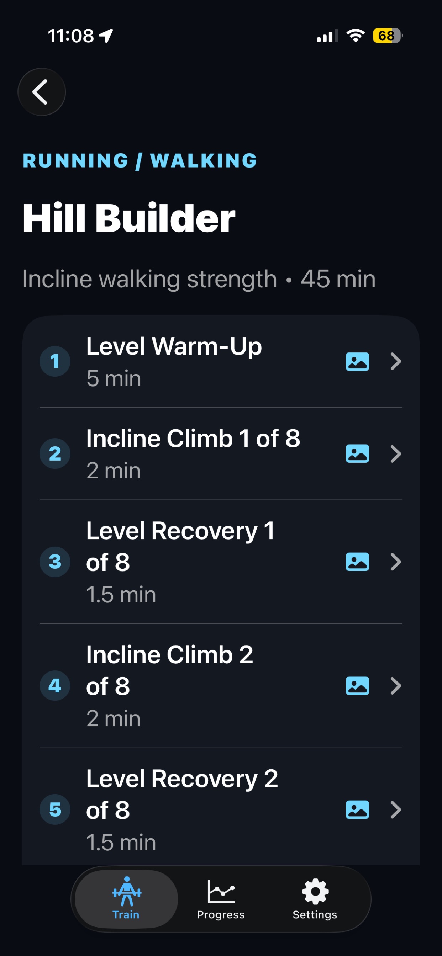Viewport: 442px width, 956px height.
Task: Expand Level Warm-Up chevron
Action: [396, 361]
